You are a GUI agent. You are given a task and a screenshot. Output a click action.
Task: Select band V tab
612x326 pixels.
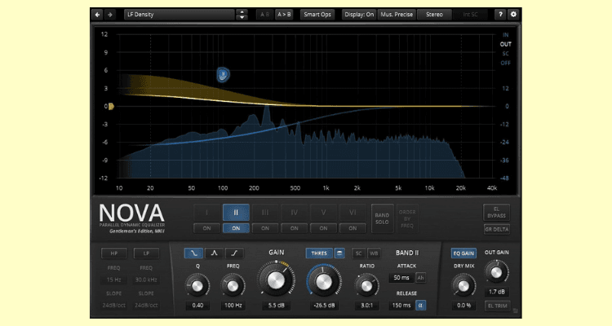(324, 213)
